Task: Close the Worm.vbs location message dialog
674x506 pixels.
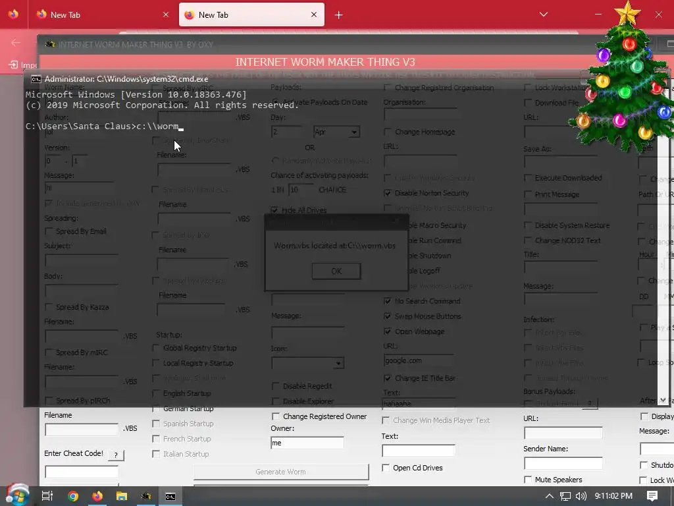Action: [396, 221]
